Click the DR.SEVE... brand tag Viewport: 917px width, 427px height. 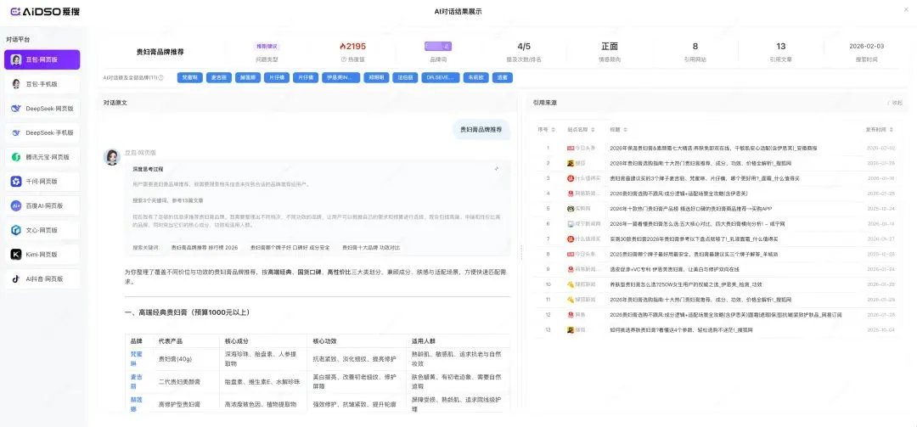[x=440, y=77]
